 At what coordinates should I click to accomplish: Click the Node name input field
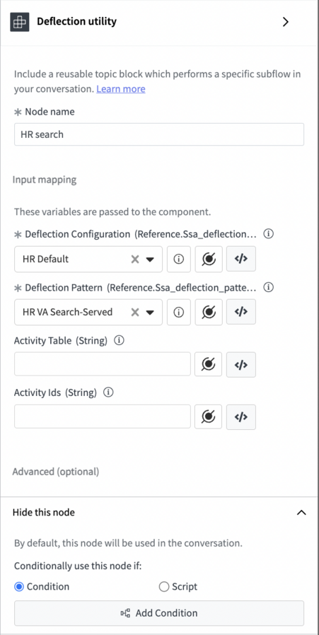pyautogui.click(x=159, y=134)
